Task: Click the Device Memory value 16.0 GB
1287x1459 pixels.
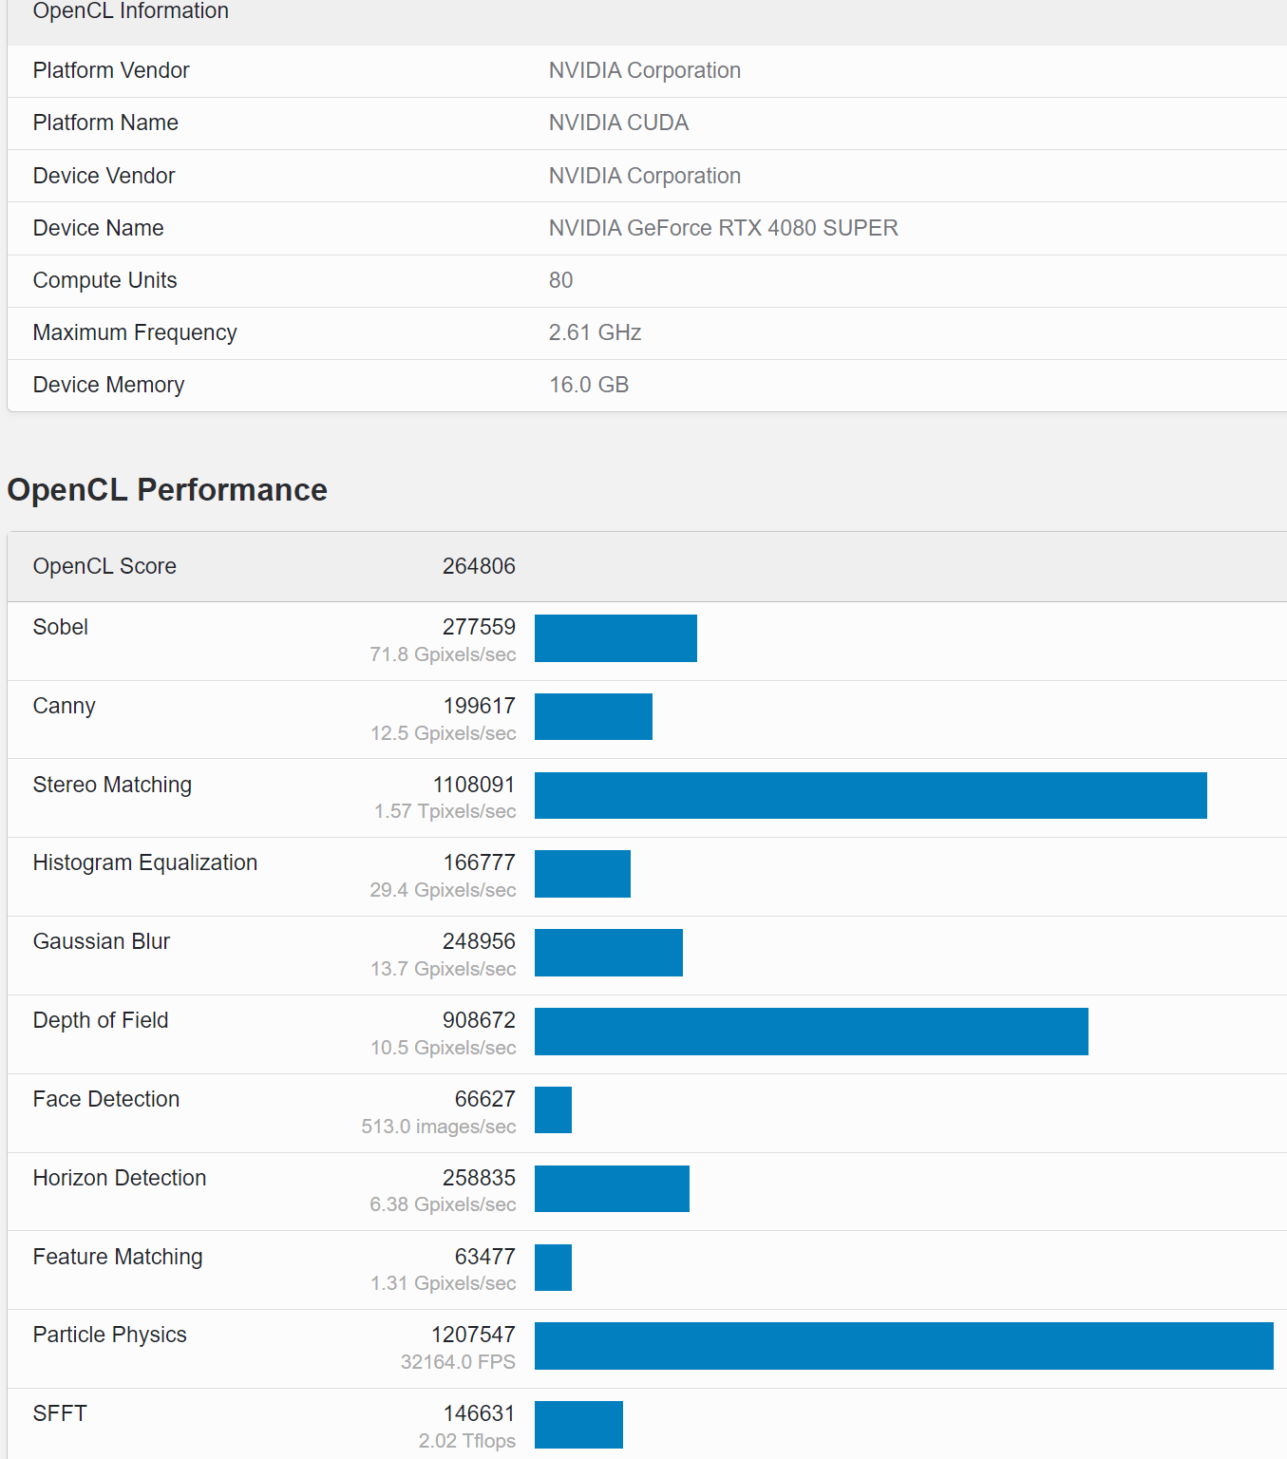Action: (x=589, y=385)
